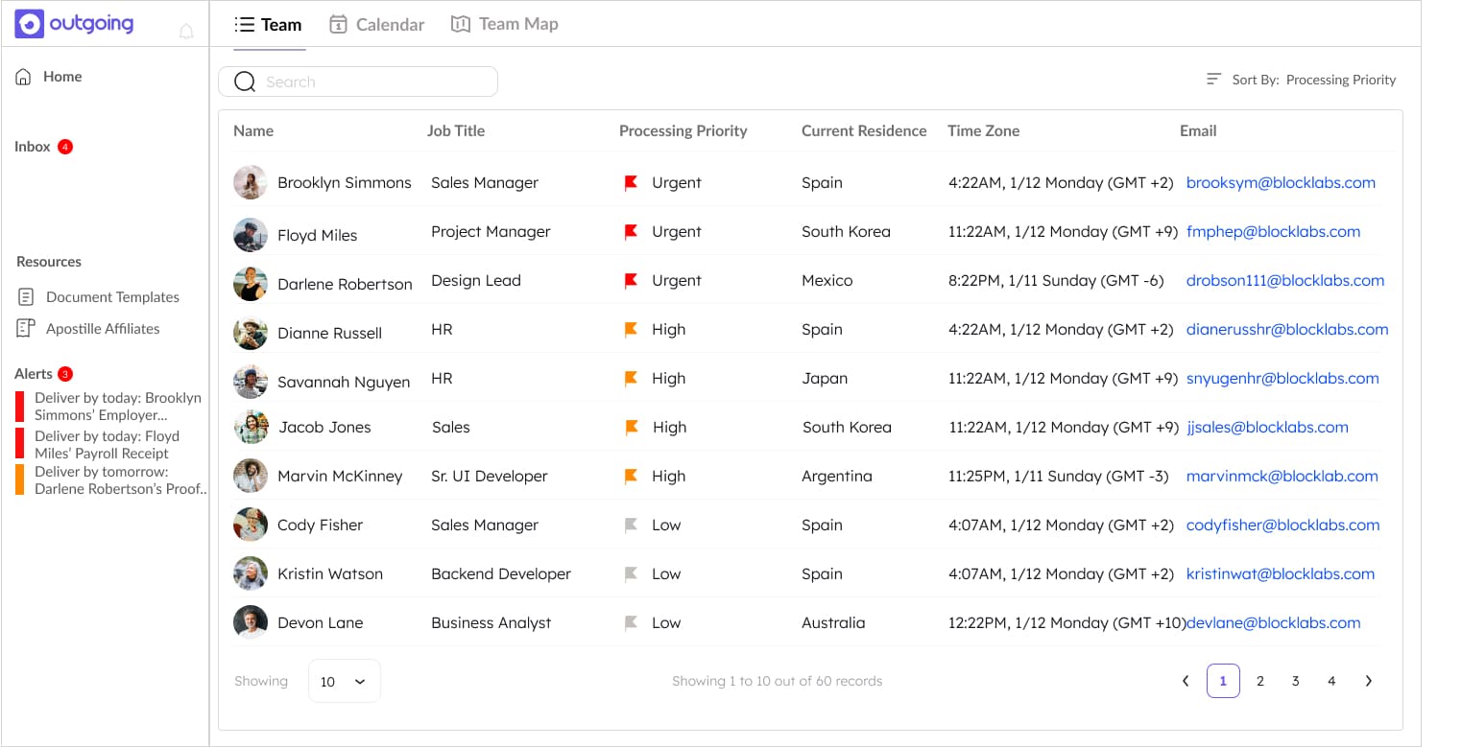
Task: Click drobson111@blocklabs.com email link
Action: (1285, 281)
